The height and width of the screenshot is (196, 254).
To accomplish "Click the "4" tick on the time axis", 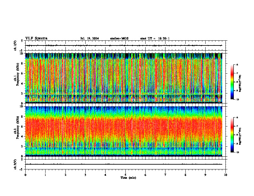I will click(106, 175).
